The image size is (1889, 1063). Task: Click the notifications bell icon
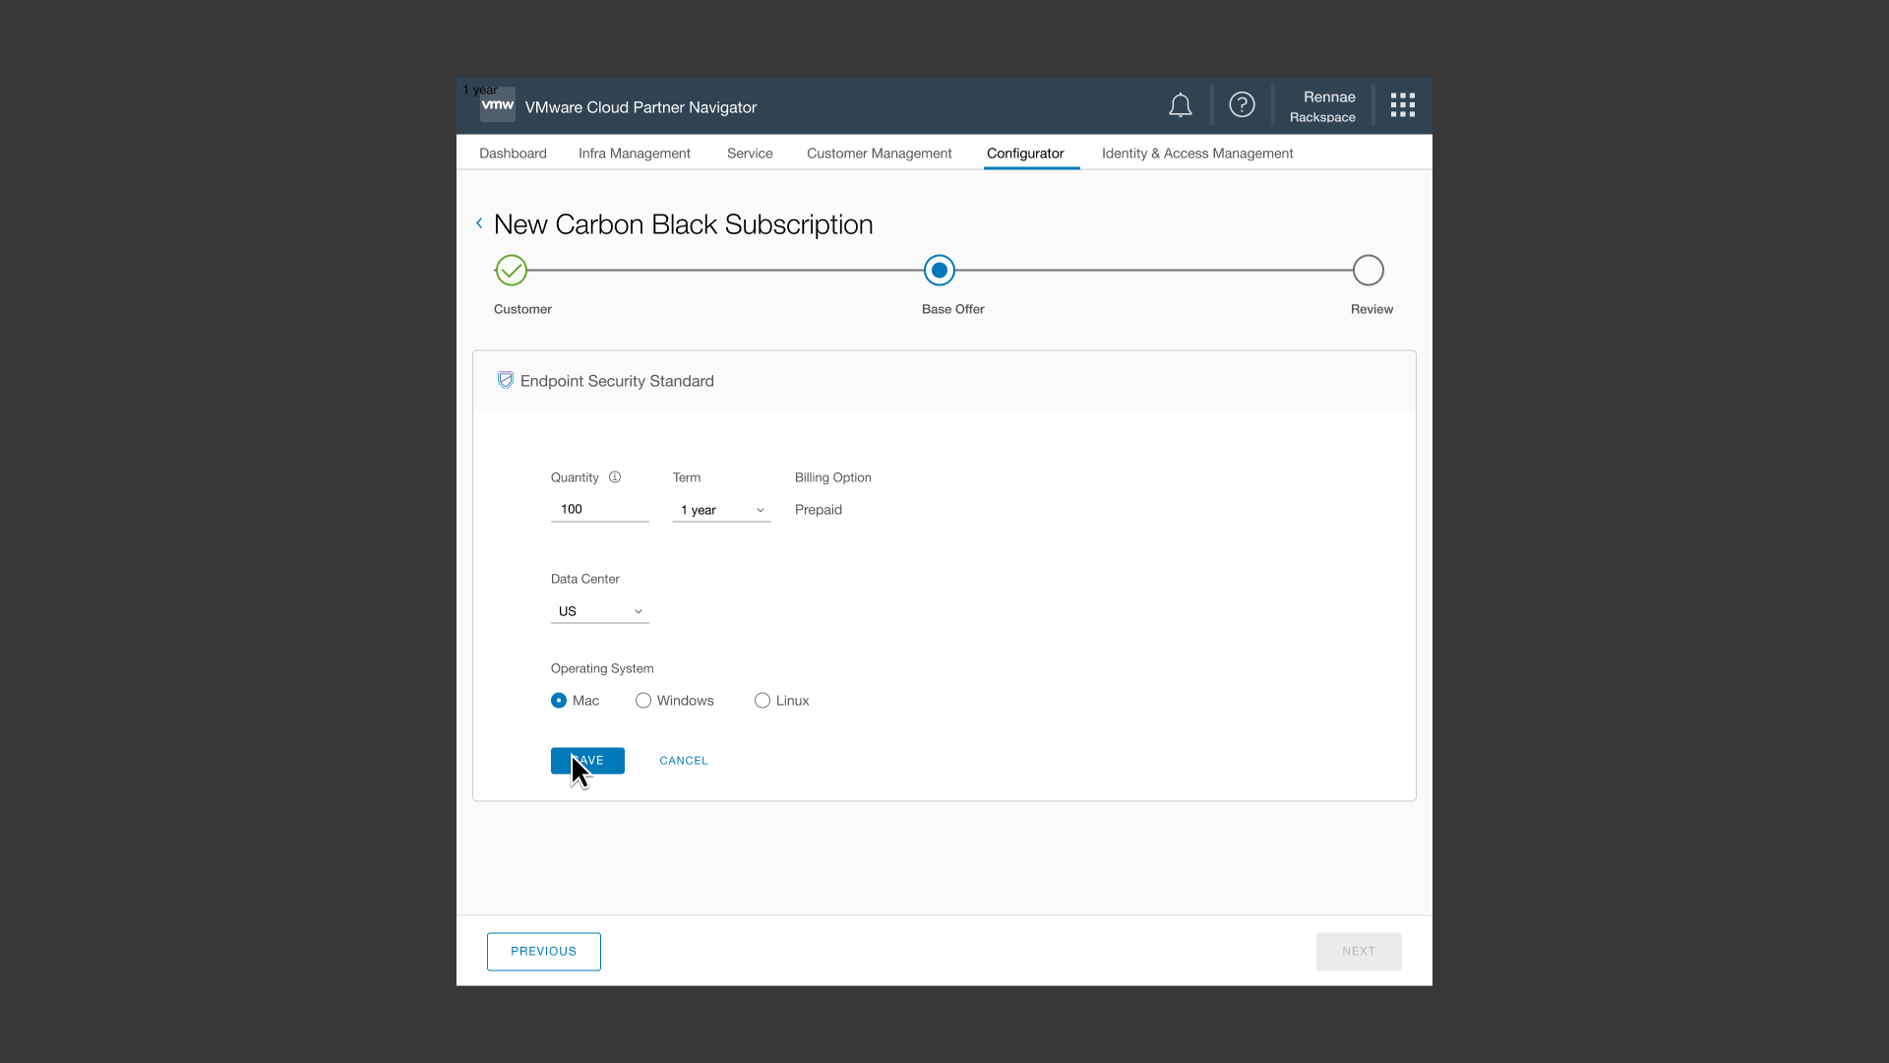1180,105
